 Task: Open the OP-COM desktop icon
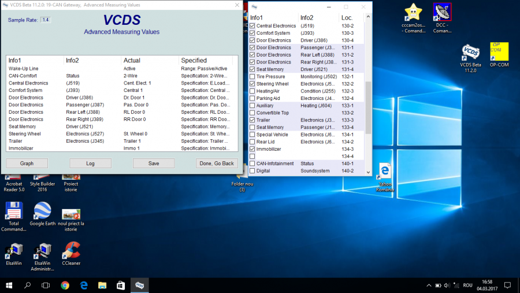coord(499,52)
